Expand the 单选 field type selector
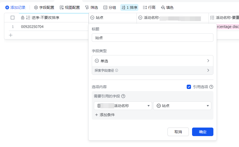This screenshot has width=239, height=147. click(x=152, y=61)
